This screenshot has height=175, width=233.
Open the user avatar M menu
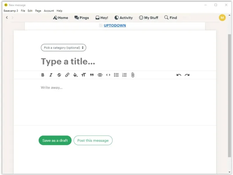[222, 18]
